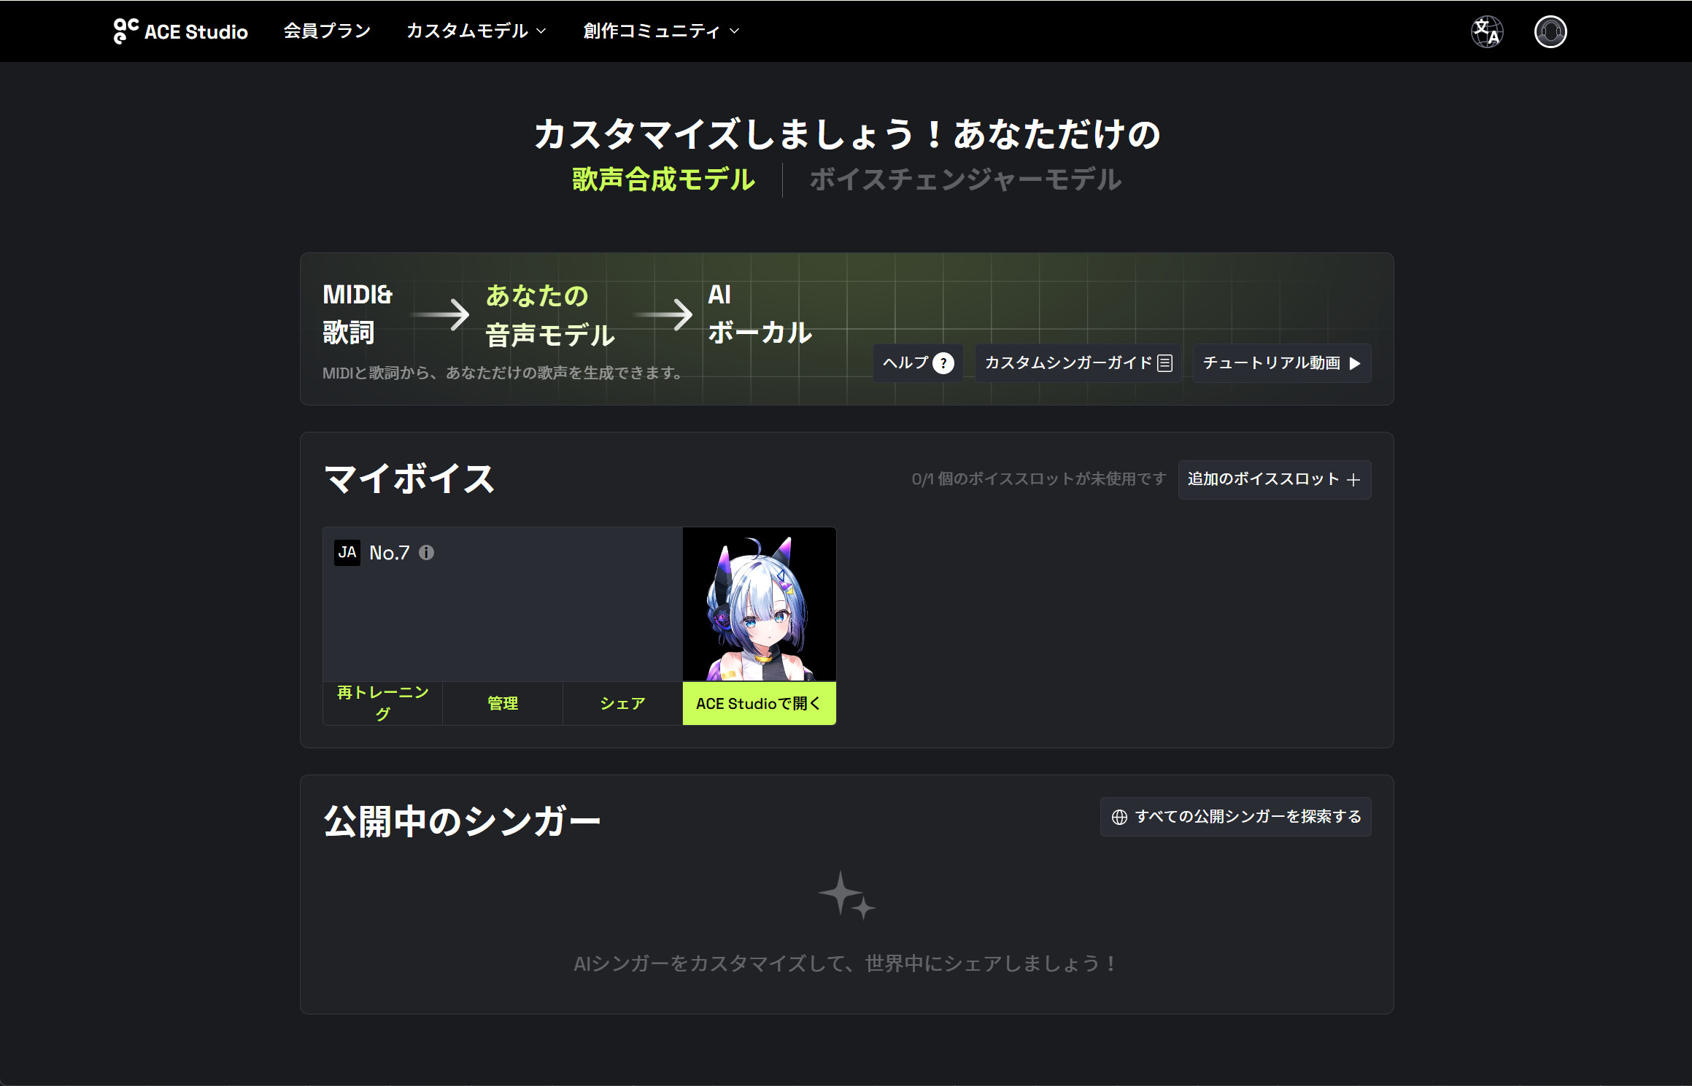Open the user account avatar icon
The width and height of the screenshot is (1692, 1086).
pos(1550,31)
